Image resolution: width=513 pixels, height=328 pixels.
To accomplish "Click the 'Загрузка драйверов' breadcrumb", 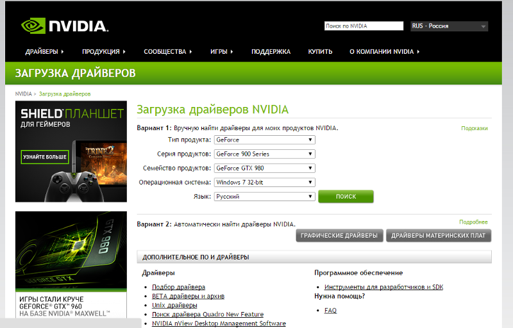I will tap(65, 94).
